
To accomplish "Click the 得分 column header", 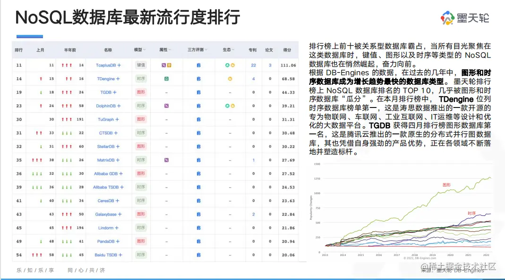I will 287,50.
